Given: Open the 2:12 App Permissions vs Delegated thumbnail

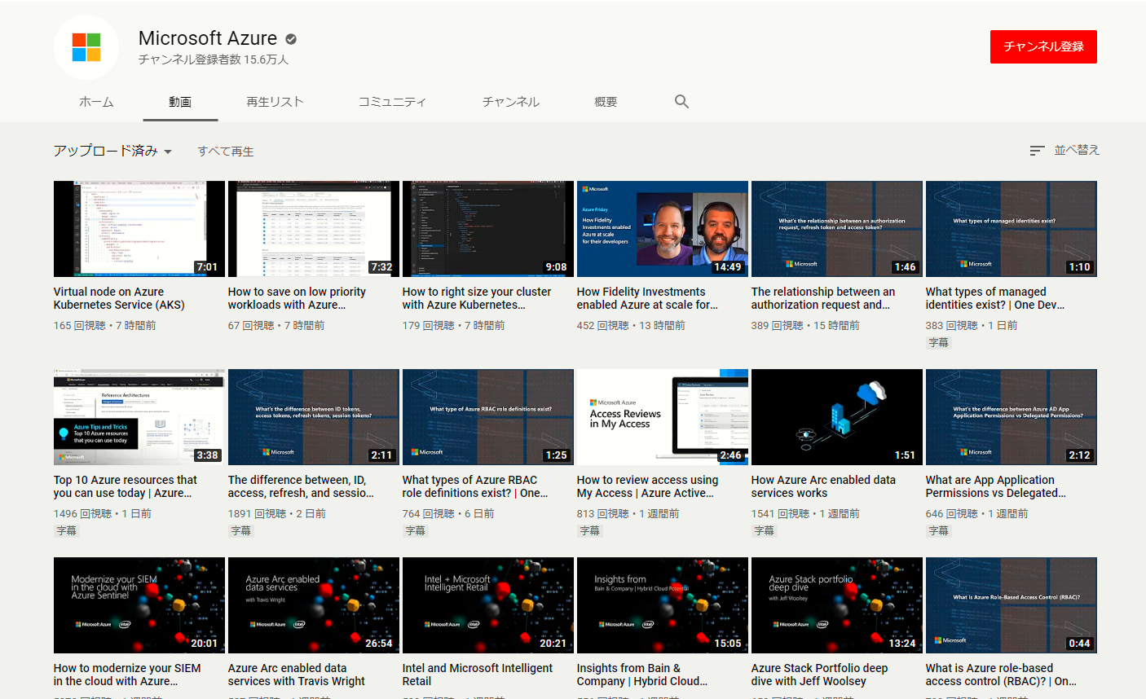Looking at the screenshot, I should [x=1012, y=417].
